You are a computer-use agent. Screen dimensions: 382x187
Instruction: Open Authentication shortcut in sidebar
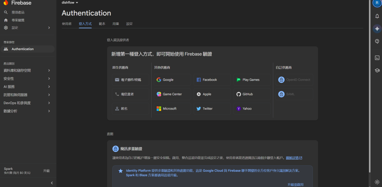click(28, 49)
